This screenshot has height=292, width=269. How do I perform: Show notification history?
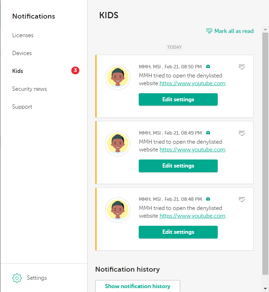click(x=138, y=286)
